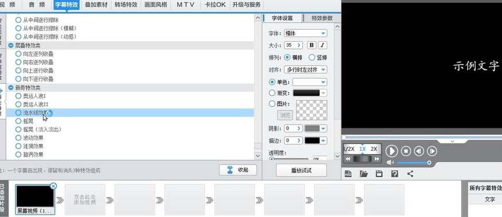502x217 pixels.
Task: Click the 浏览 browse button
Action: (285, 115)
